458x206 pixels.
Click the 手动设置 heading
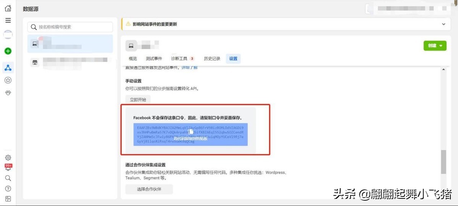133,81
